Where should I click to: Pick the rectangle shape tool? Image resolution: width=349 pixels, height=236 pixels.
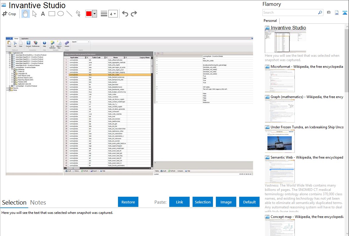coord(52,14)
